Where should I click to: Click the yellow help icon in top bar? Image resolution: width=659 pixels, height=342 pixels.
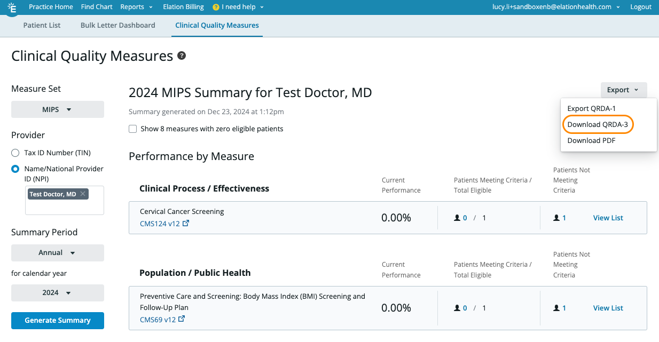[x=216, y=7]
